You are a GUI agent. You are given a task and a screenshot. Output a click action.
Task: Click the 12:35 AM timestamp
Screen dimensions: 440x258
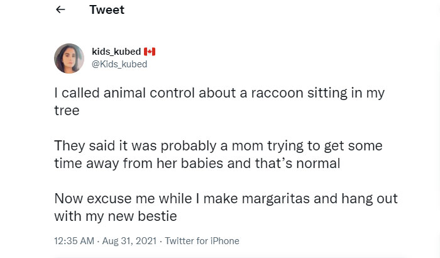pyautogui.click(x=75, y=241)
